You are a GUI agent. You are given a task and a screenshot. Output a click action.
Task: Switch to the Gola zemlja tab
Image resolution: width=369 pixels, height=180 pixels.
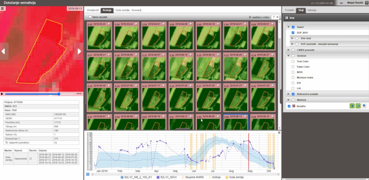122,10
